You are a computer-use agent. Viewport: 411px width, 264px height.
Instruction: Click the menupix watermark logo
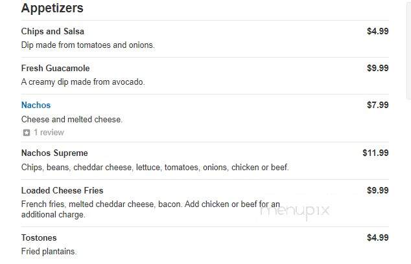(294, 211)
